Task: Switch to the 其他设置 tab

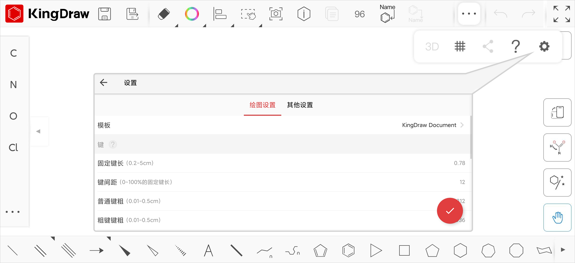Action: click(300, 105)
